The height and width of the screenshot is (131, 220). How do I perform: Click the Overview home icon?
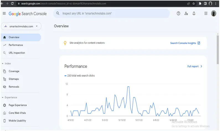4,37
